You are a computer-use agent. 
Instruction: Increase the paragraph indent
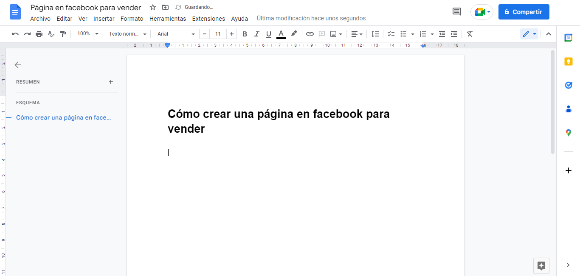click(x=454, y=34)
